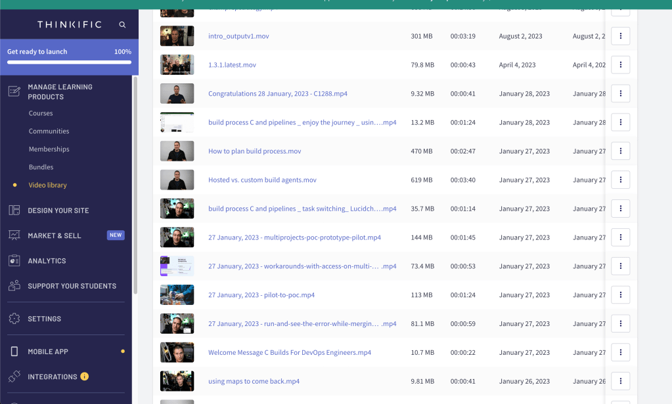Viewport: 672px width, 404px height.
Task: Expand the Market & Sell section
Action: [x=55, y=235]
